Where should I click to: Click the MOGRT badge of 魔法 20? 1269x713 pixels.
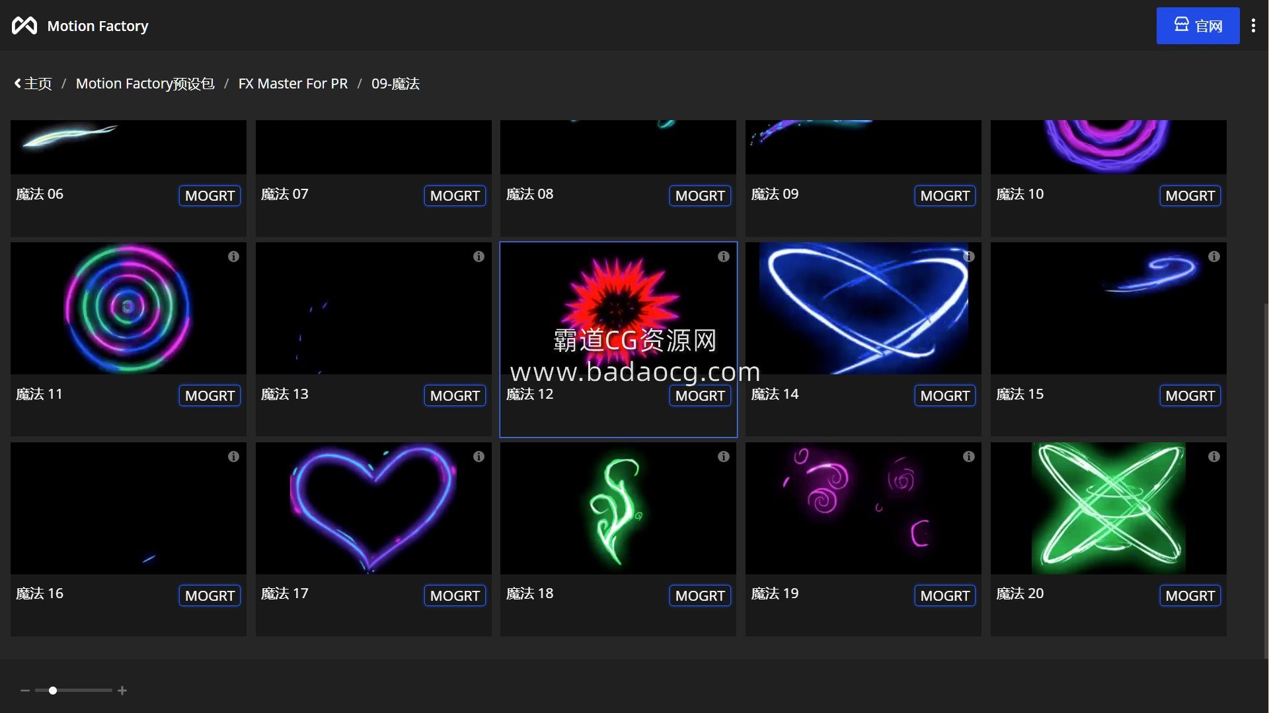coord(1190,595)
